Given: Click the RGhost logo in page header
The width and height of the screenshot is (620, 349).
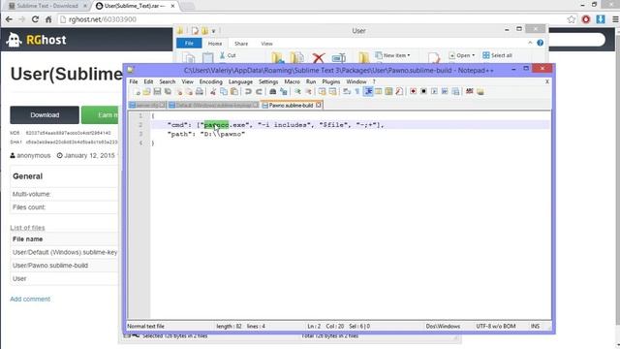Looking at the screenshot, I should point(37,40).
